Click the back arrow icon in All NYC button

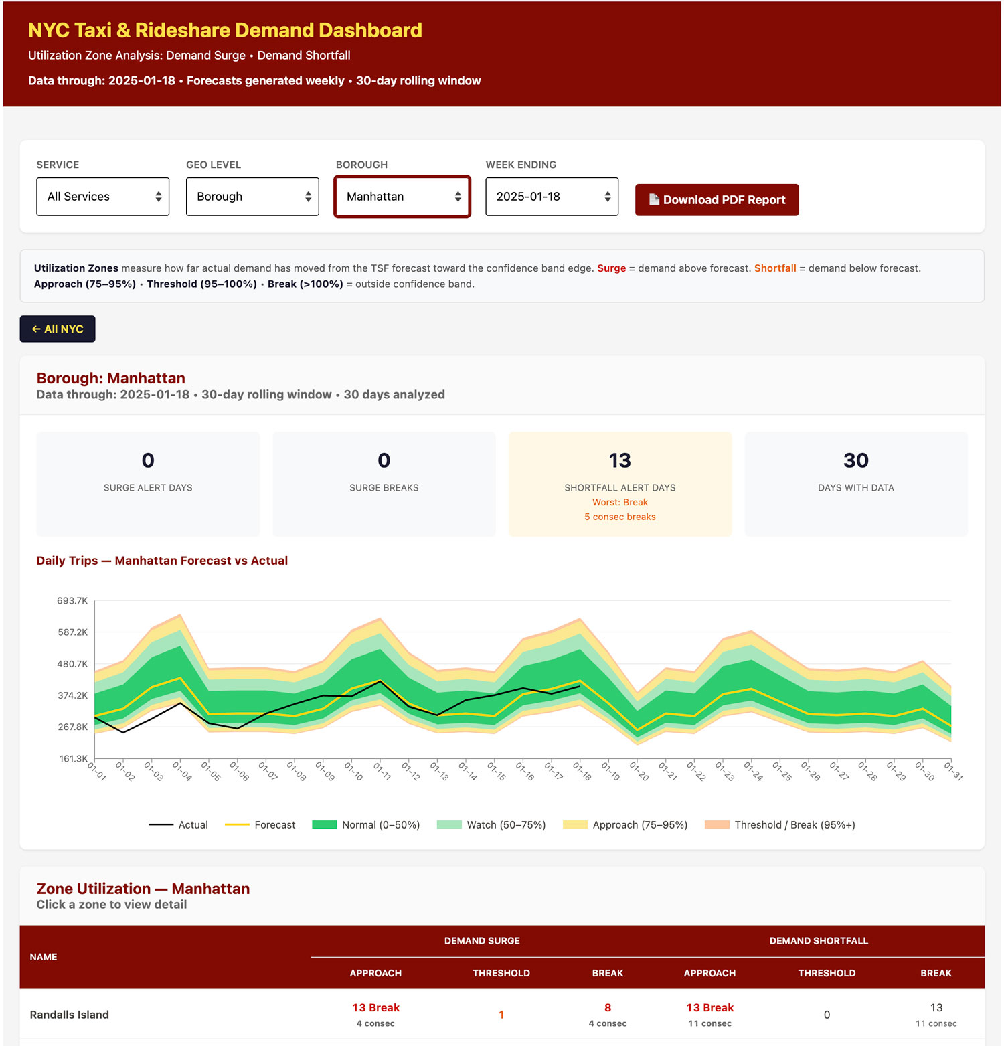(x=37, y=329)
